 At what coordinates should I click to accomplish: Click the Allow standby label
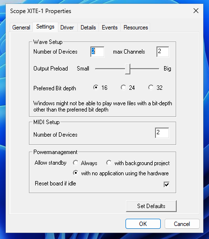[x=51, y=163]
